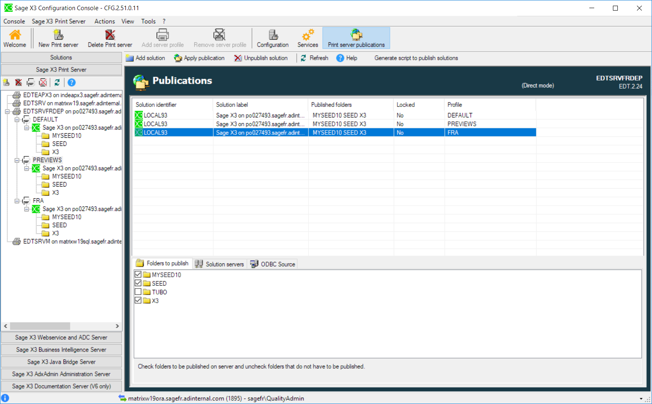Uncheck the SEED folder to publish
This screenshot has height=404, width=652.
point(138,283)
